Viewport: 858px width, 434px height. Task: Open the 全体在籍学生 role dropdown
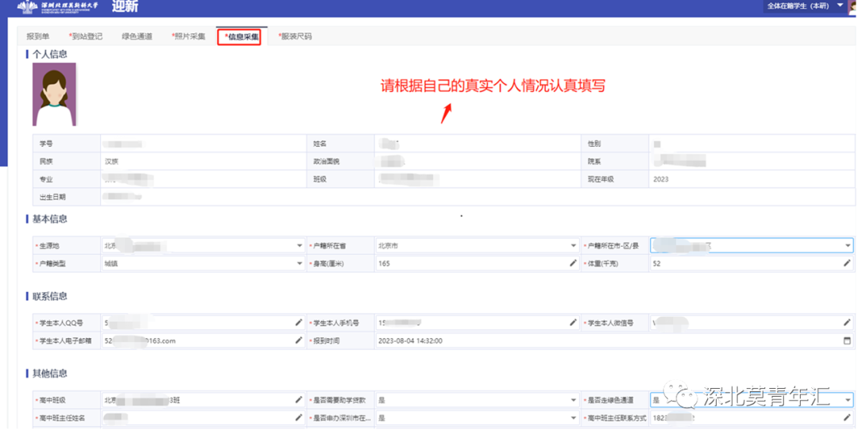click(840, 6)
